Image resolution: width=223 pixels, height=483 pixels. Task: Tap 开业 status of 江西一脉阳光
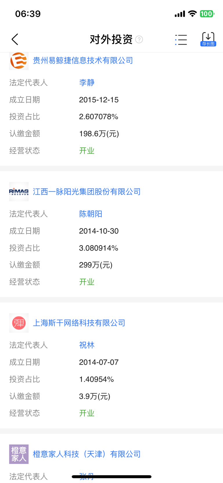(x=87, y=282)
